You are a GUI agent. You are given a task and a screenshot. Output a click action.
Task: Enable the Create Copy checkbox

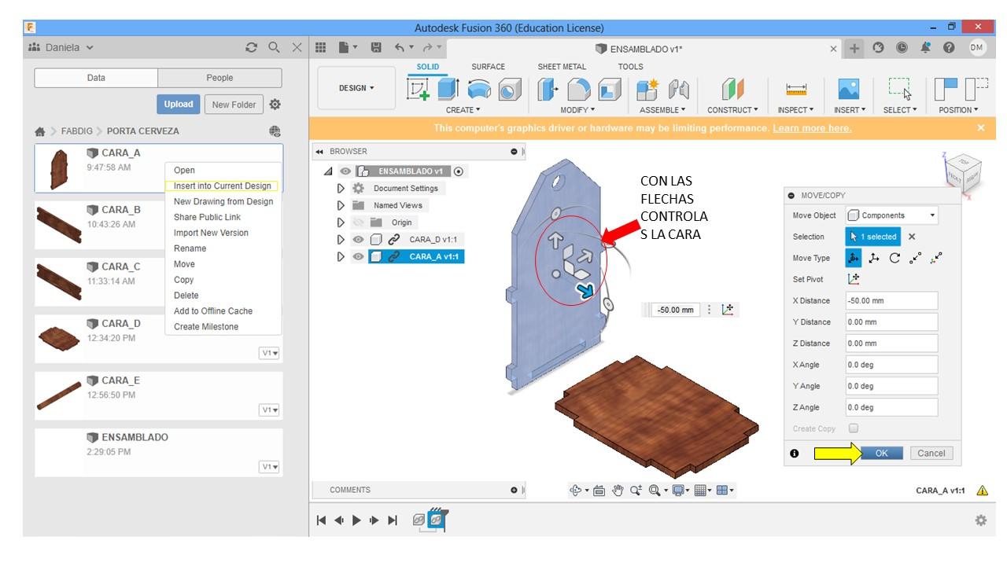(x=854, y=428)
